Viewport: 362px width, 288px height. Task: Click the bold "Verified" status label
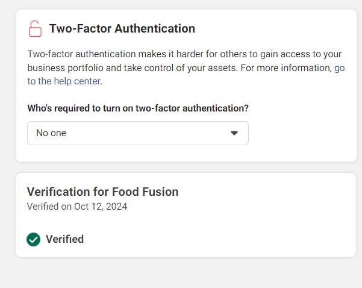tap(64, 239)
